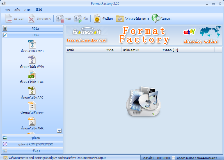This screenshot has height=160, width=224.
Task: Open the Language (ภาษา) menu
Action: pyautogui.click(x=28, y=10)
